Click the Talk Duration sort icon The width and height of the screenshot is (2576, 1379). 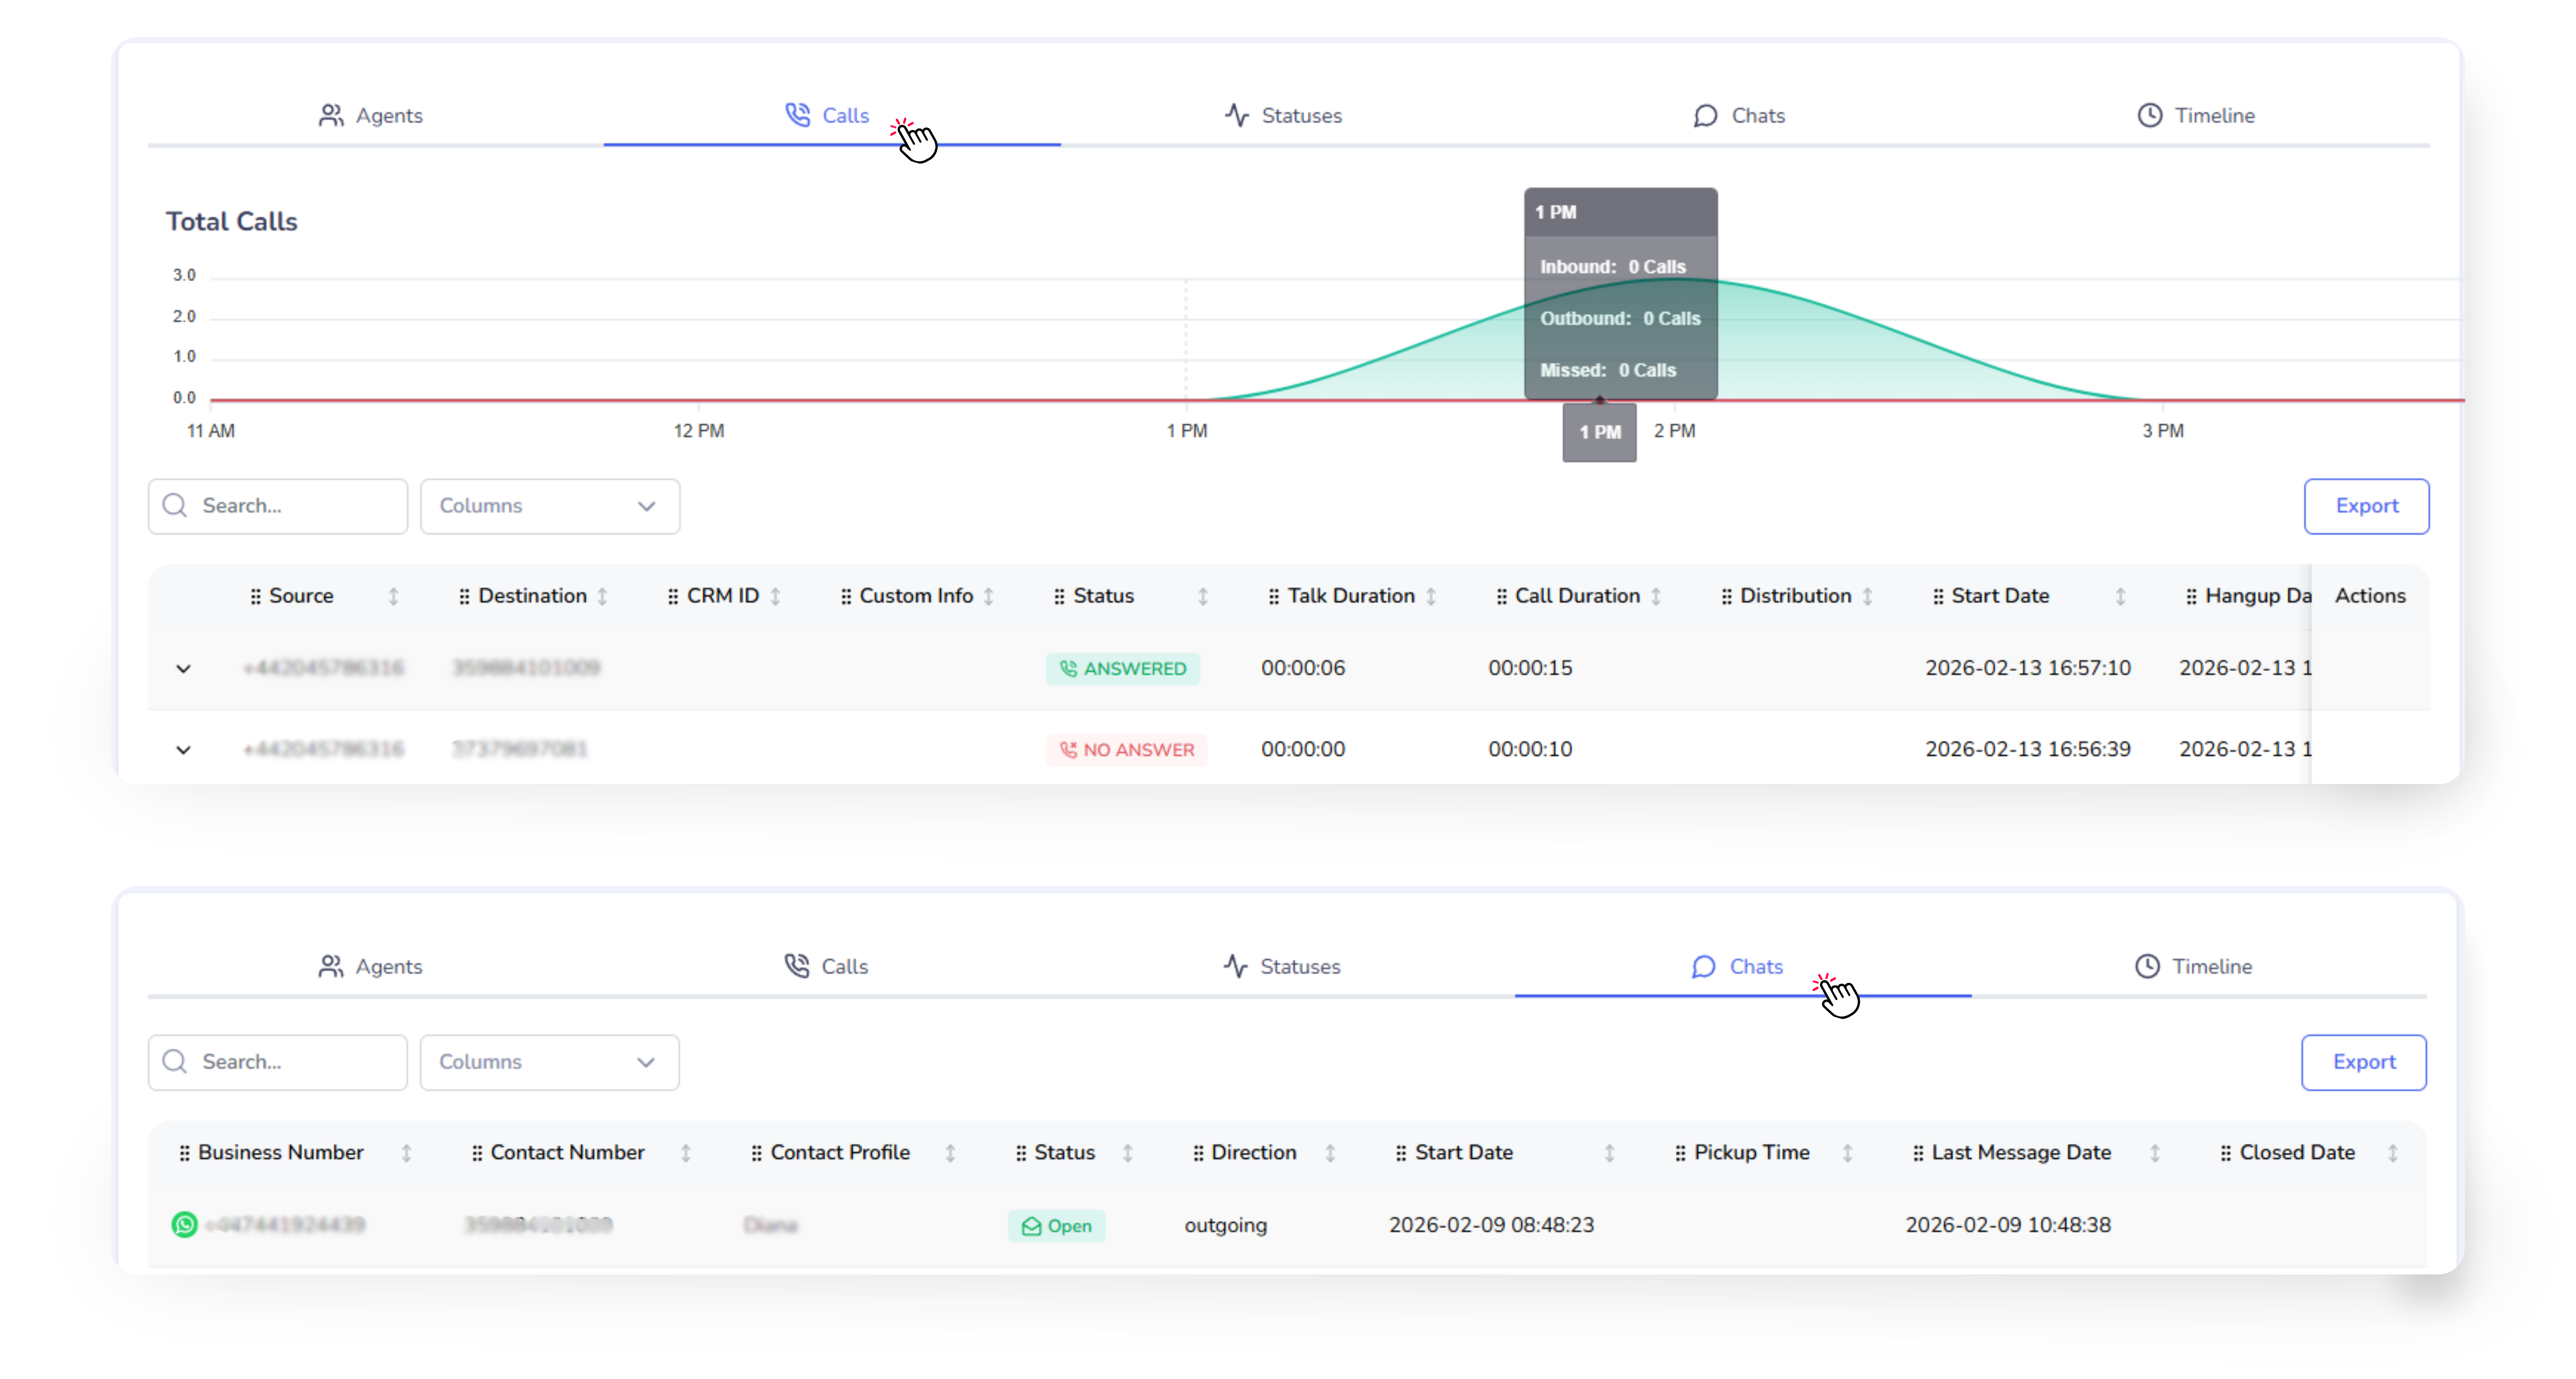pos(1431,596)
